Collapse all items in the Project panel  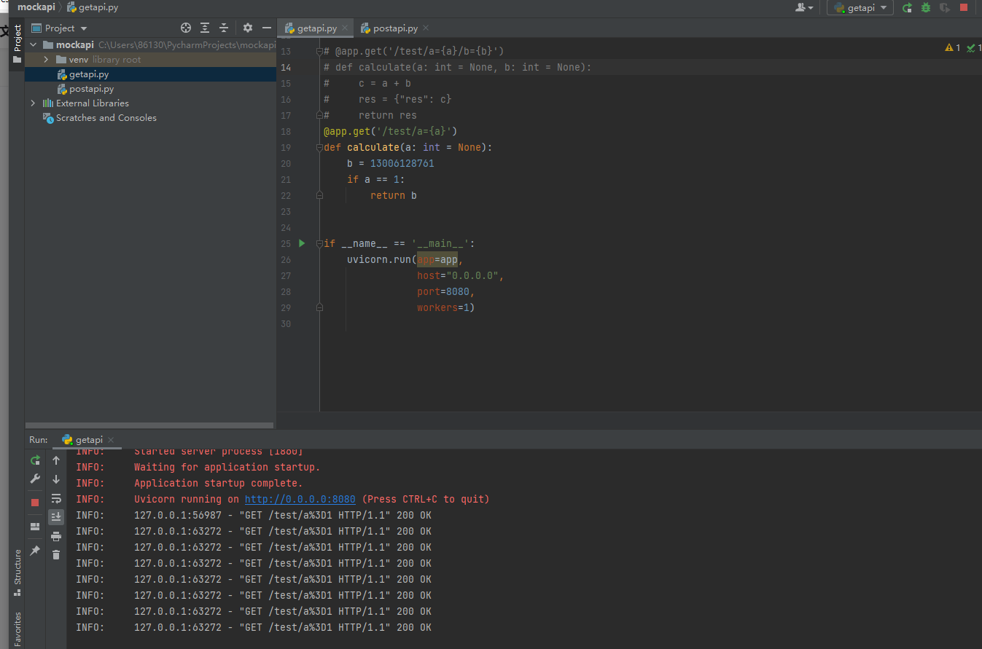224,28
